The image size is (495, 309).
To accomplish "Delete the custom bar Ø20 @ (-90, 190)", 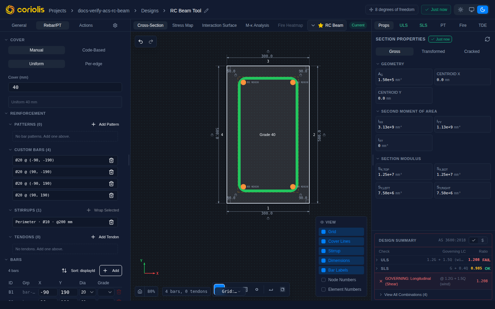I will [x=111, y=184].
